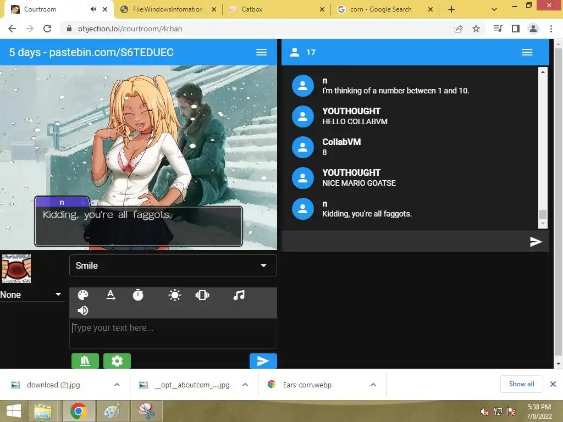
Task: Close the Catbox tab
Action: pyautogui.click(x=322, y=10)
